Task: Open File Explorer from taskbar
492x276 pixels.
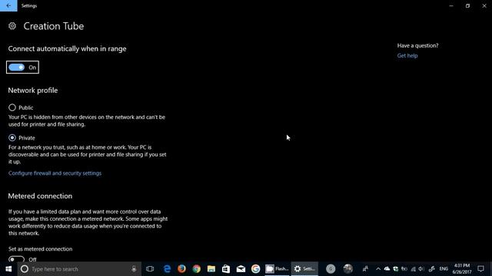Action: (x=211, y=269)
